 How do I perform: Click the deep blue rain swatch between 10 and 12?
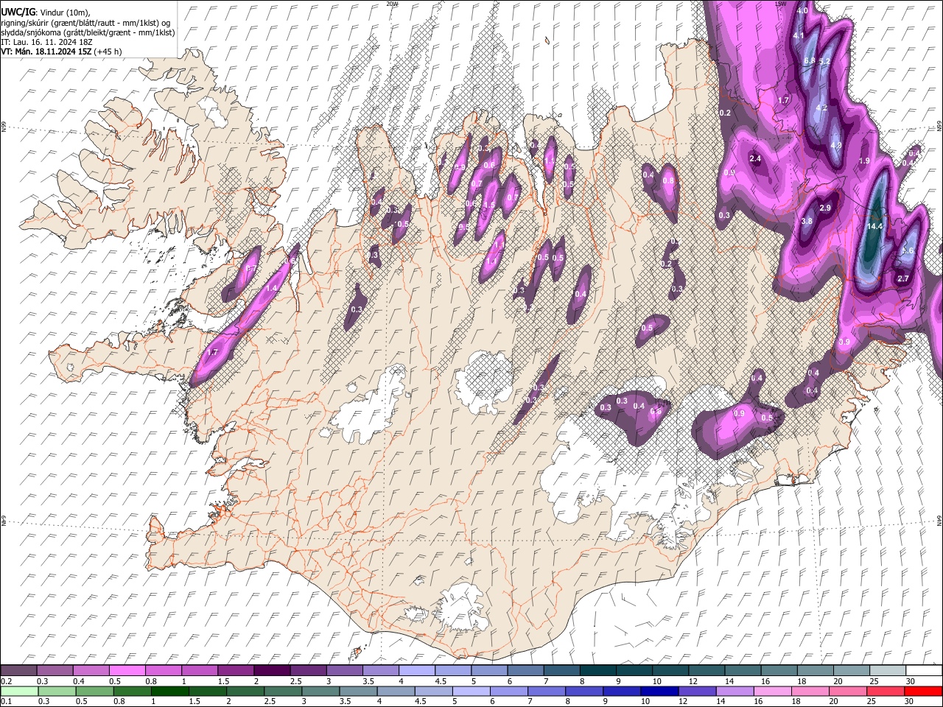(x=659, y=691)
